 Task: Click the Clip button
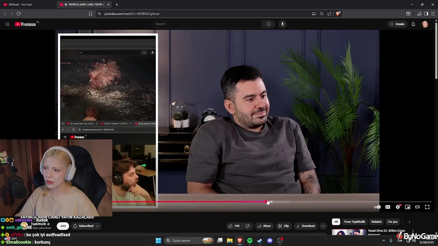283,226
